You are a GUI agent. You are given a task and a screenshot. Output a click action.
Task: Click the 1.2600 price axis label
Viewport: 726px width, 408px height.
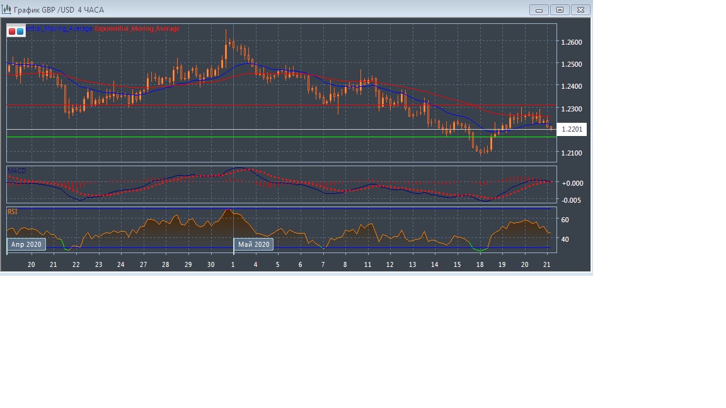[x=571, y=42]
